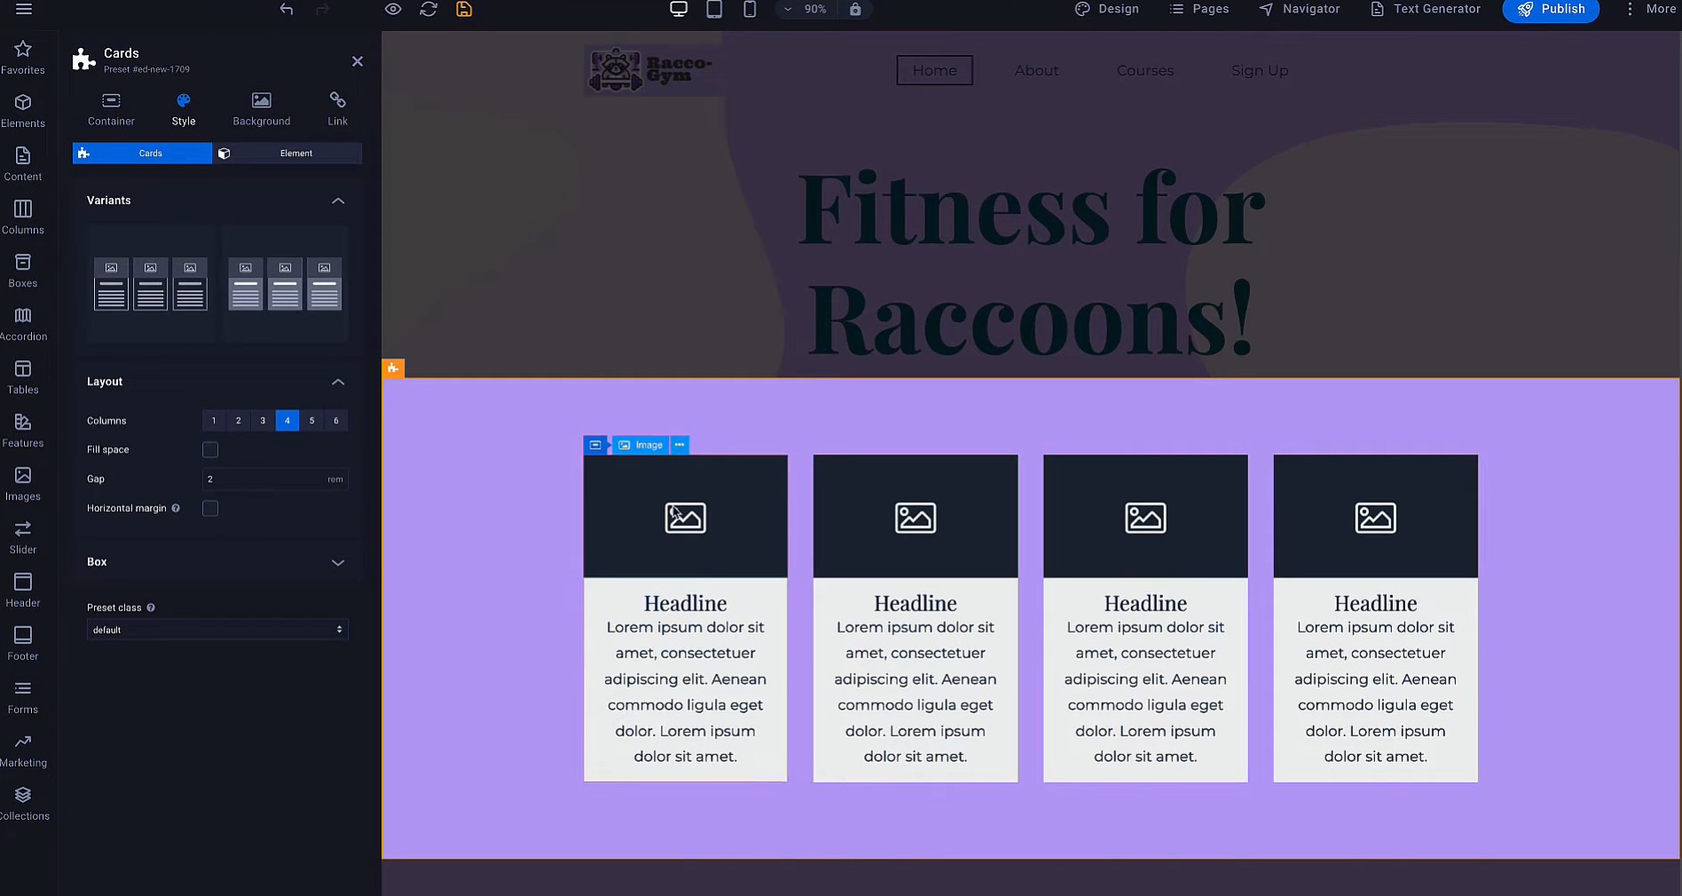Show Preset class help tooltip
This screenshot has width=1682, height=896.
click(151, 608)
